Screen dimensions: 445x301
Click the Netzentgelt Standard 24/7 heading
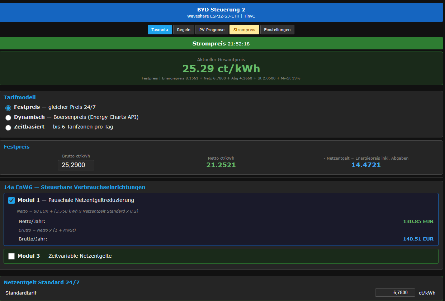tap(42, 282)
